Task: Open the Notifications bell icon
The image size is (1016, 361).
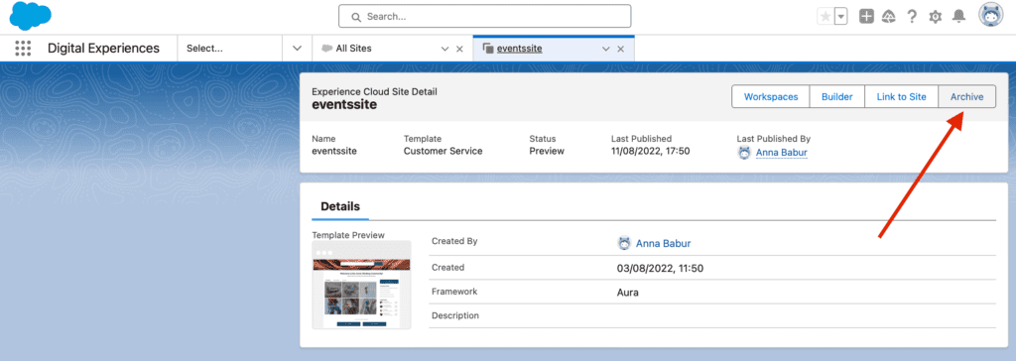Action: point(958,17)
